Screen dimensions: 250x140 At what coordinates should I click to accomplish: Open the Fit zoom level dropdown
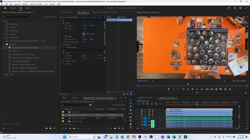155,81
